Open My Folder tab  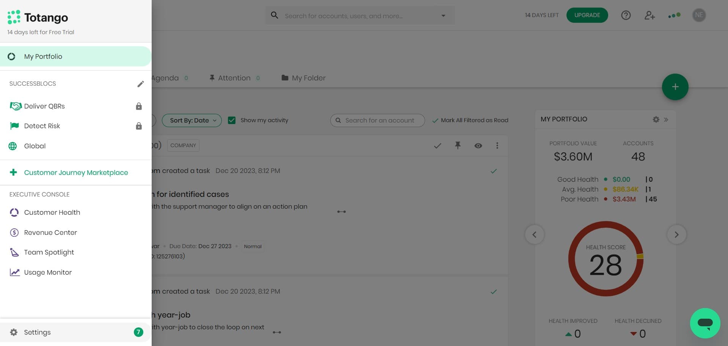308,78
